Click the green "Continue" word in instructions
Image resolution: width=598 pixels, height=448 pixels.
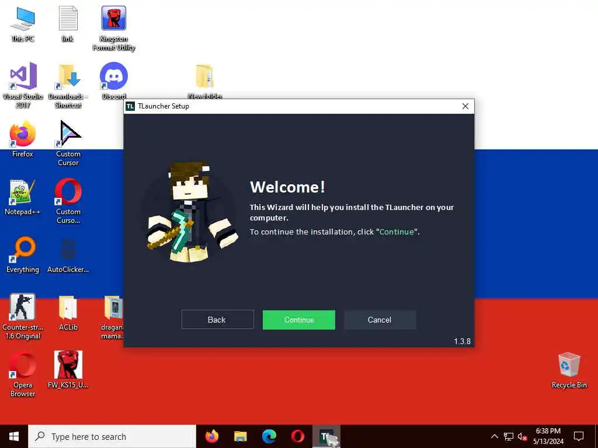tap(397, 232)
